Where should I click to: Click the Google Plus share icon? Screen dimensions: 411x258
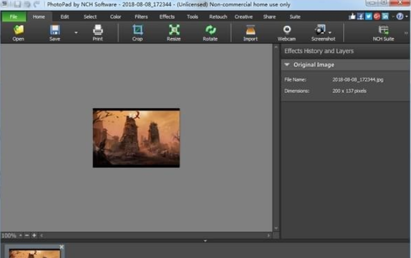377,16
